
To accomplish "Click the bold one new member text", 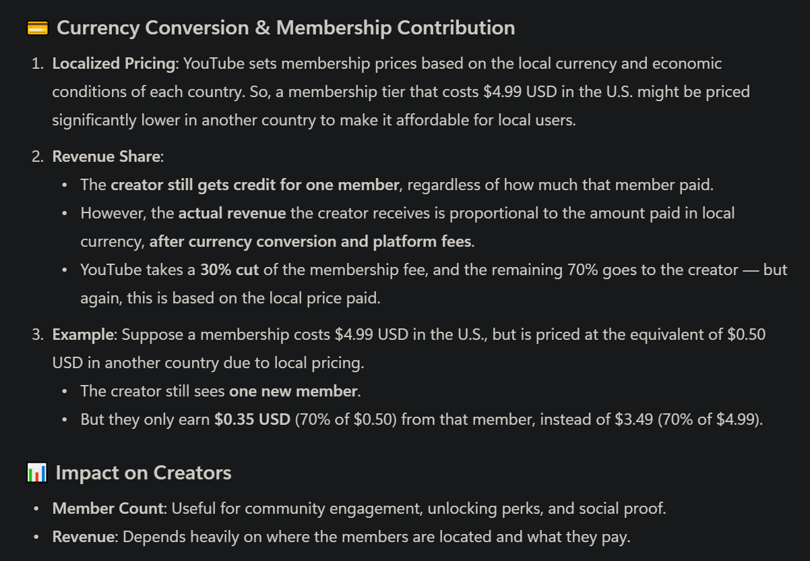I will 293,391.
